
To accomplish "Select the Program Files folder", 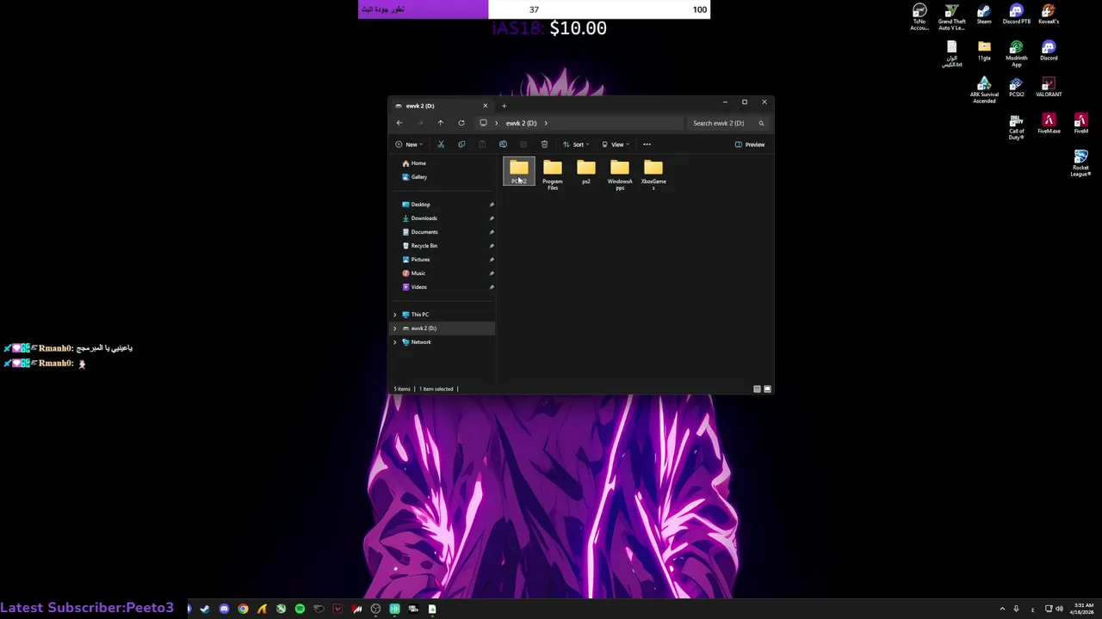I will click(x=553, y=175).
